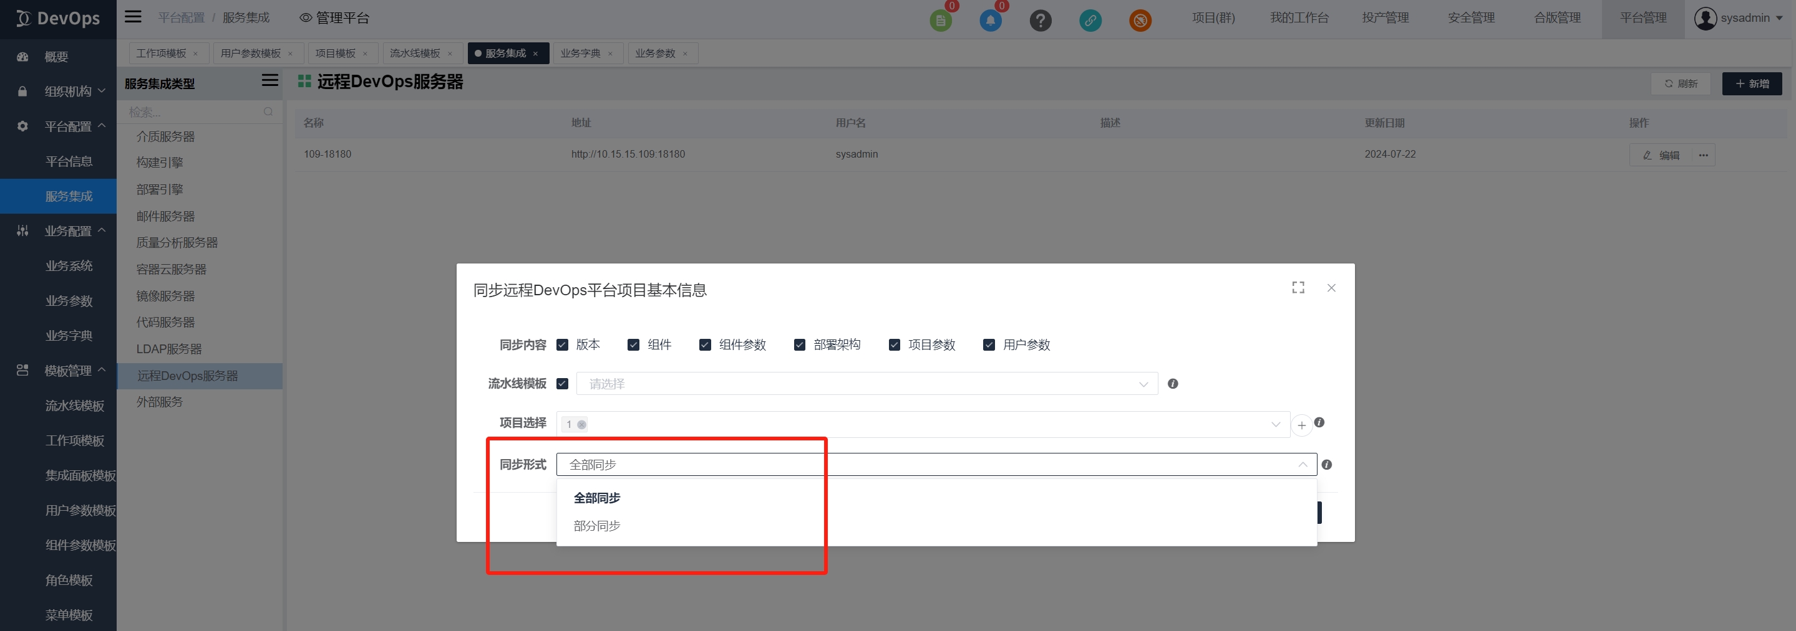This screenshot has height=631, width=1796.
Task: Click the 编辑 button for 109-18180
Action: tap(1661, 155)
